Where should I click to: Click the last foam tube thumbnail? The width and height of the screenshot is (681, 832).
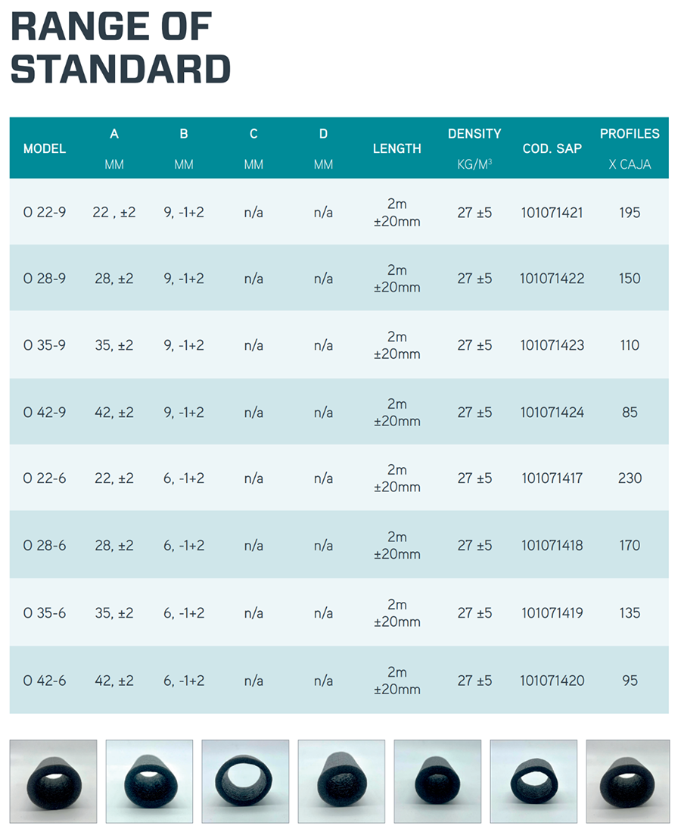click(x=628, y=781)
